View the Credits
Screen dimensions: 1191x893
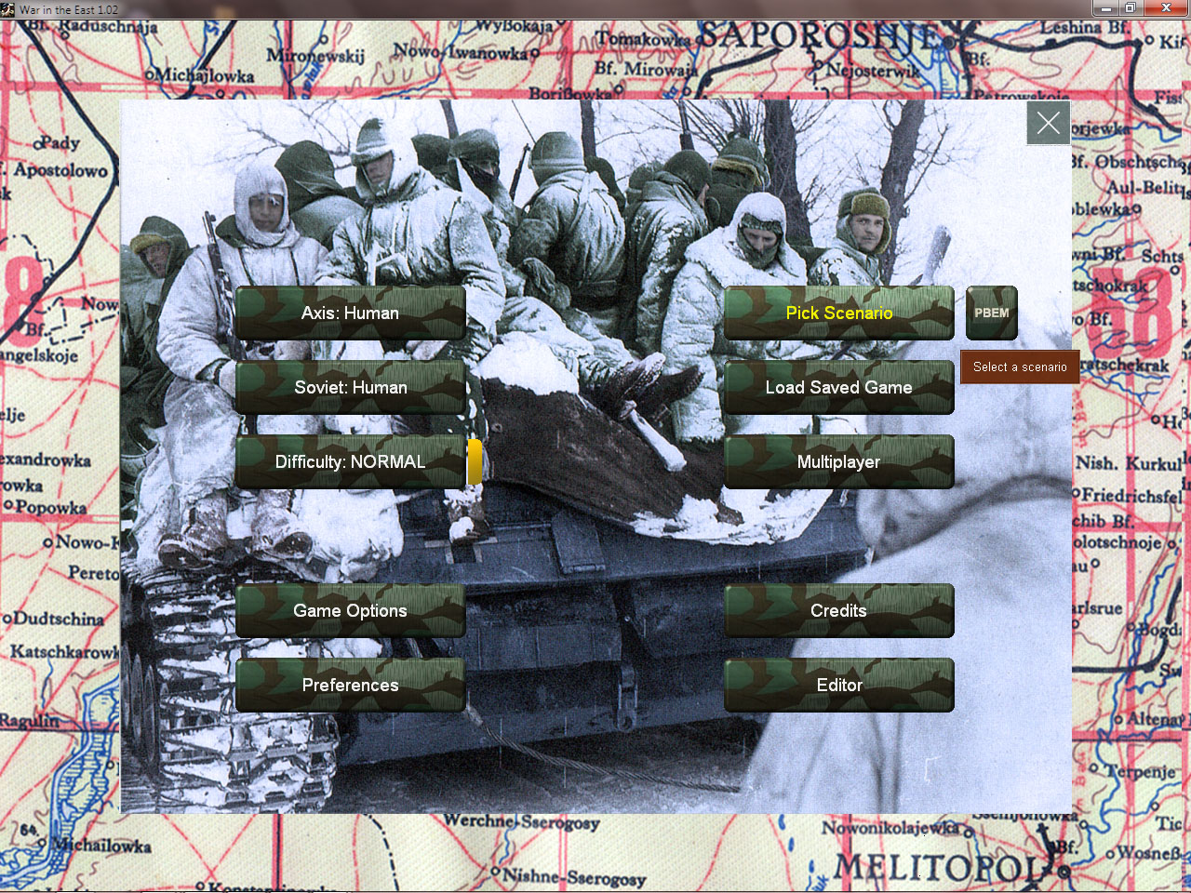(x=839, y=611)
